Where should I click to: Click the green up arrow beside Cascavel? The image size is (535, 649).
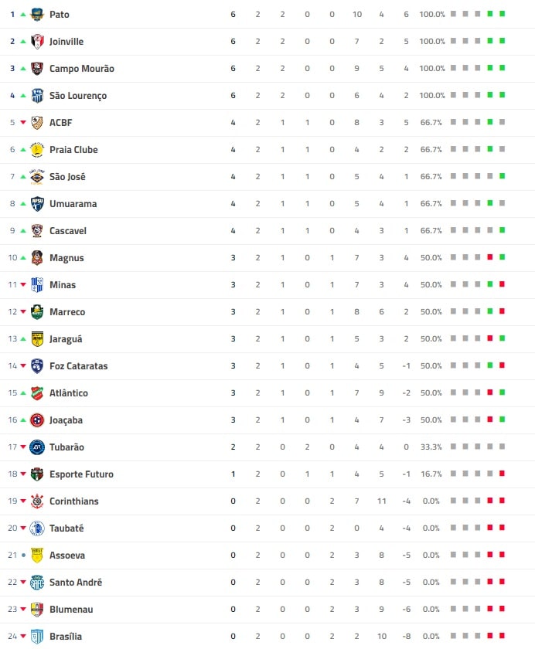pos(22,231)
